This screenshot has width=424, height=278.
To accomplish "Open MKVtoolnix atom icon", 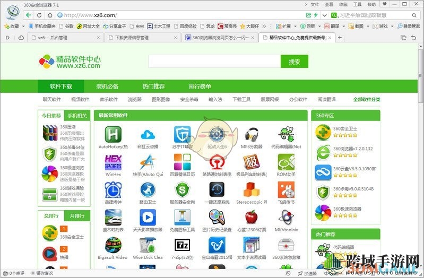I will pos(286,217).
